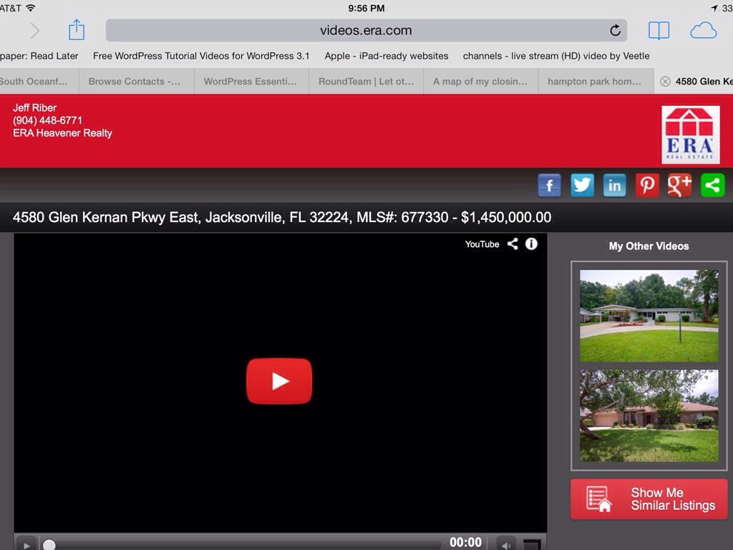Open video info icon
This screenshot has height=550, width=733.
pyautogui.click(x=531, y=244)
